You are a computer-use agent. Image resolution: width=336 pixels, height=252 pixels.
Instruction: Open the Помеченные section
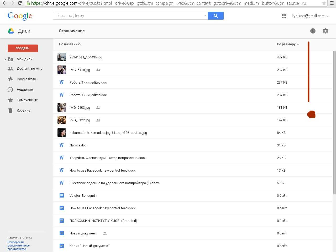(x=27, y=100)
